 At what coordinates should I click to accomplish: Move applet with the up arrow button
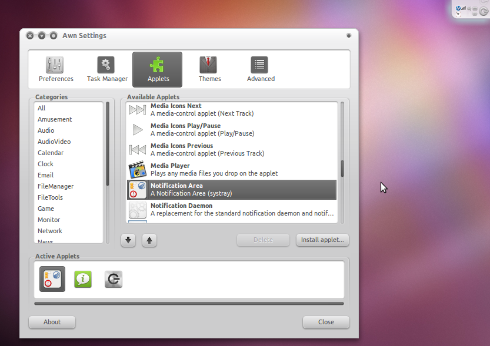point(149,240)
